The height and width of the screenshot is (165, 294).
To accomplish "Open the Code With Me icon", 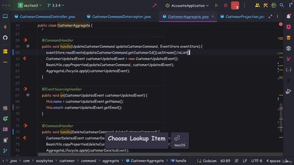I will pos(257,5).
